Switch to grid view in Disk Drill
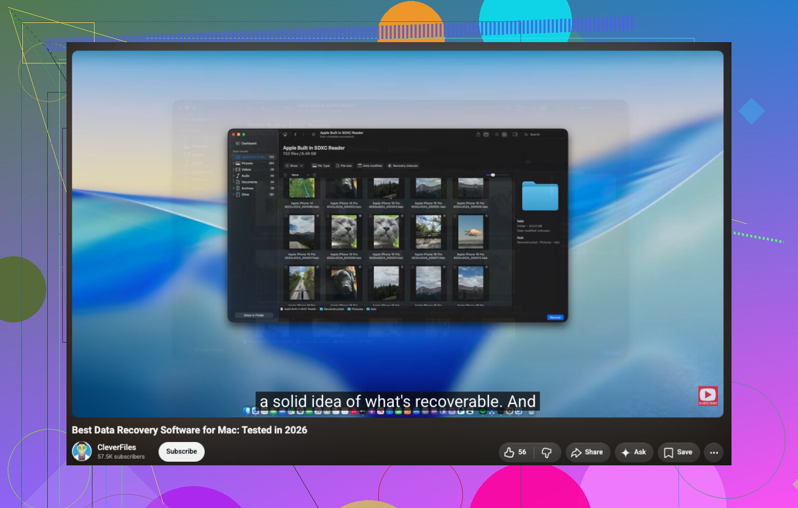The image size is (798, 508). point(504,135)
